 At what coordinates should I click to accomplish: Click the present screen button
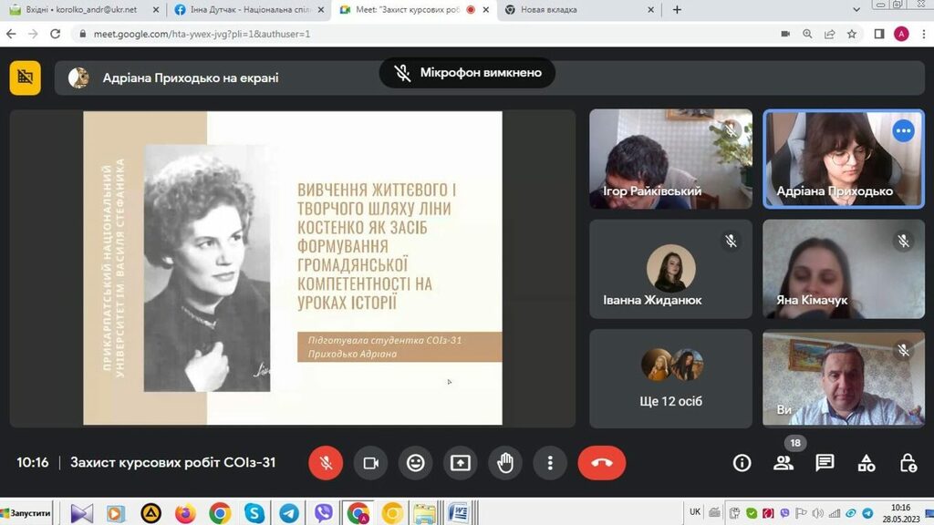[461, 463]
